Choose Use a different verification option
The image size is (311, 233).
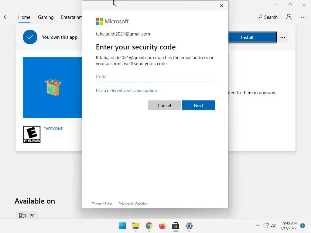[126, 90]
